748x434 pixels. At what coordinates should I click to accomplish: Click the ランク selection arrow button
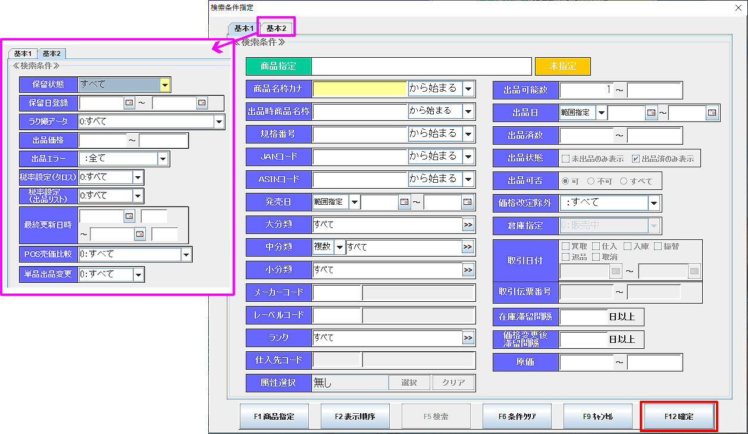pyautogui.click(x=468, y=338)
